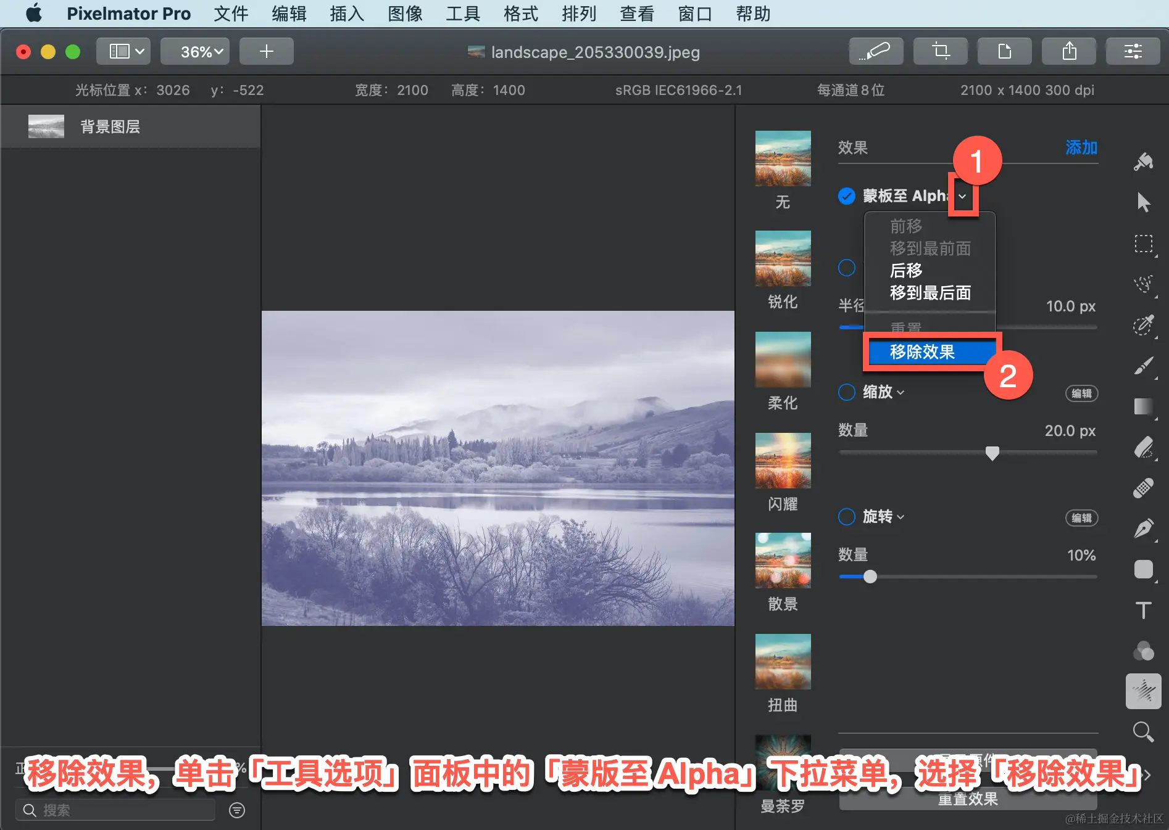
Task: Select the Erase tool
Action: point(1144,447)
